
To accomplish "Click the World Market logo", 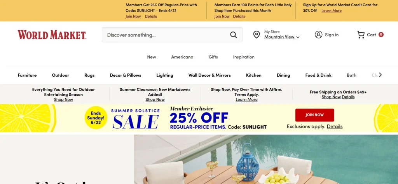I will tap(52, 35).
